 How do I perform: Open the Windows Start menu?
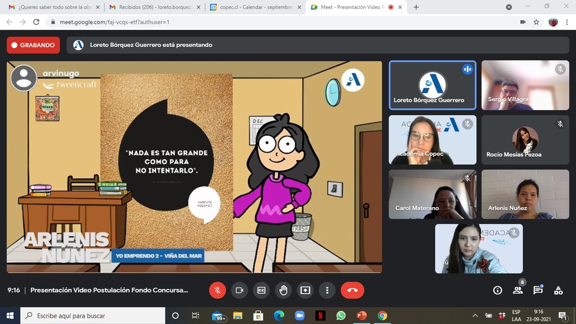coord(10,315)
